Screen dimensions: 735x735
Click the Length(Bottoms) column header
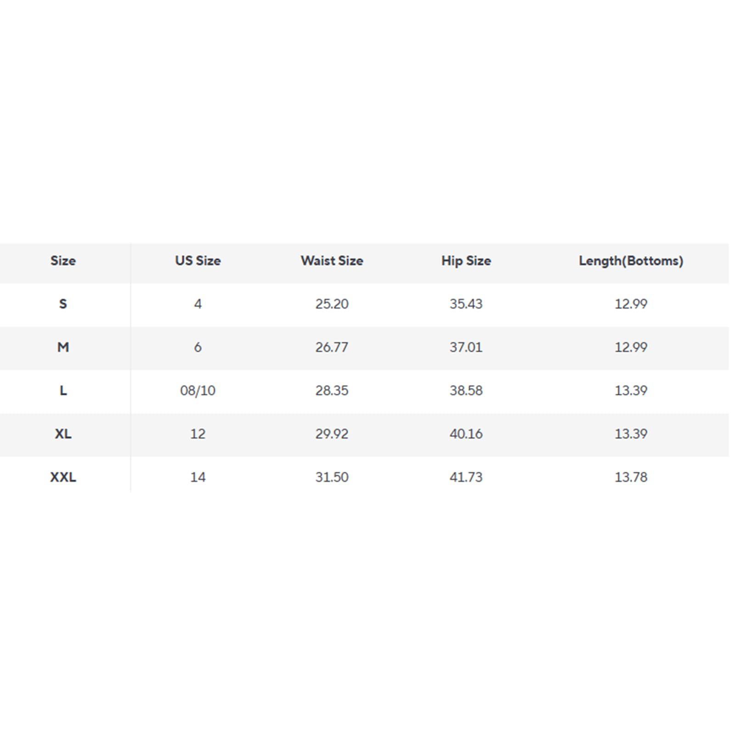coord(631,261)
